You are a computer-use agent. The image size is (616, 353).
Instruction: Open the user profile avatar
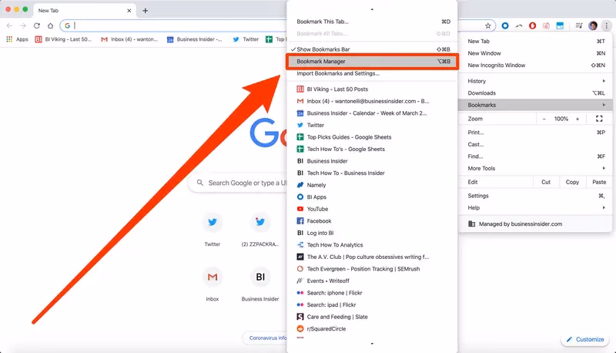[x=593, y=25]
